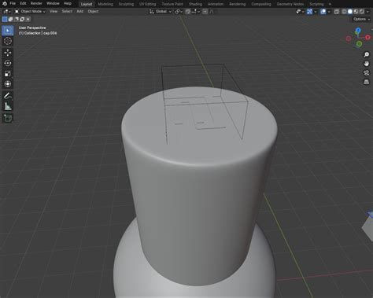Activate the Transform tool
The width and height of the screenshot is (373, 298).
tap(8, 84)
